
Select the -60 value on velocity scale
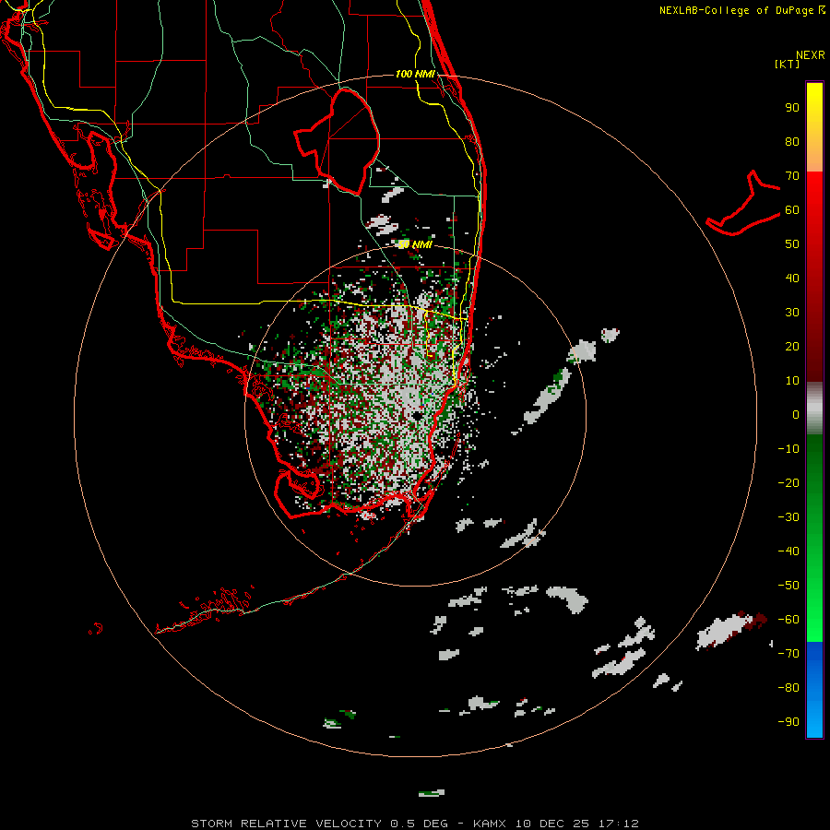[x=788, y=620]
